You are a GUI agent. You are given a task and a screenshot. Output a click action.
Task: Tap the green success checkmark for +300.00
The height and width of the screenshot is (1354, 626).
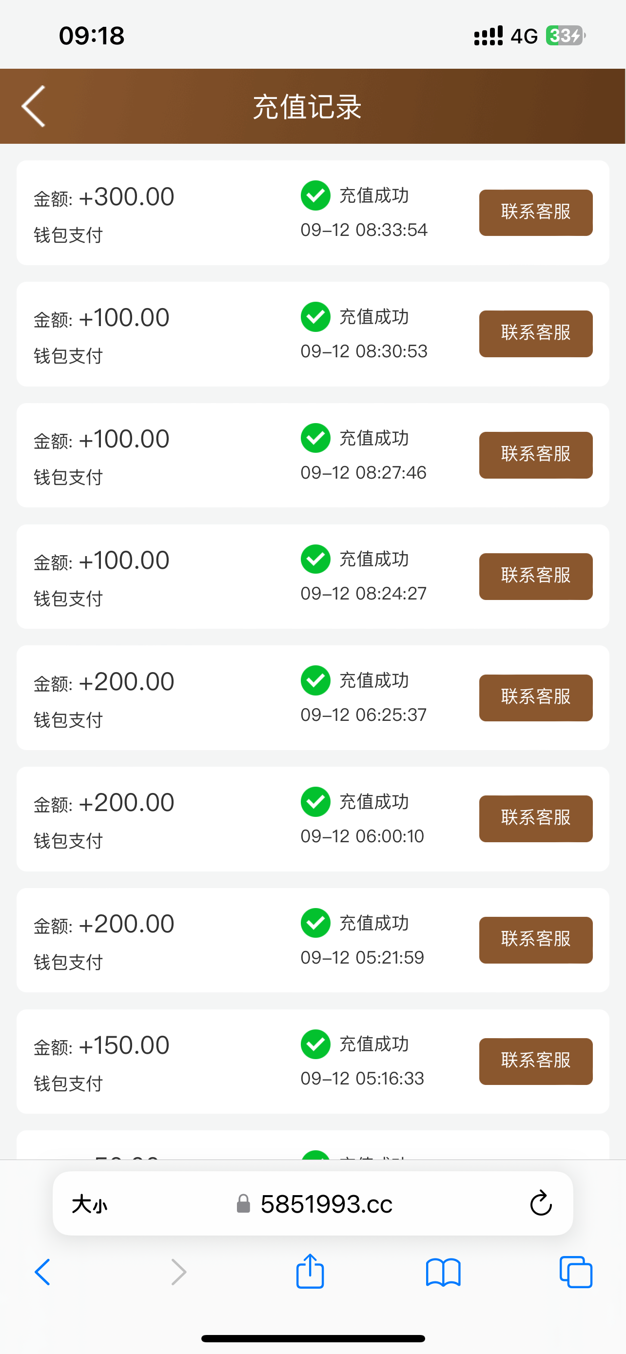tap(315, 195)
